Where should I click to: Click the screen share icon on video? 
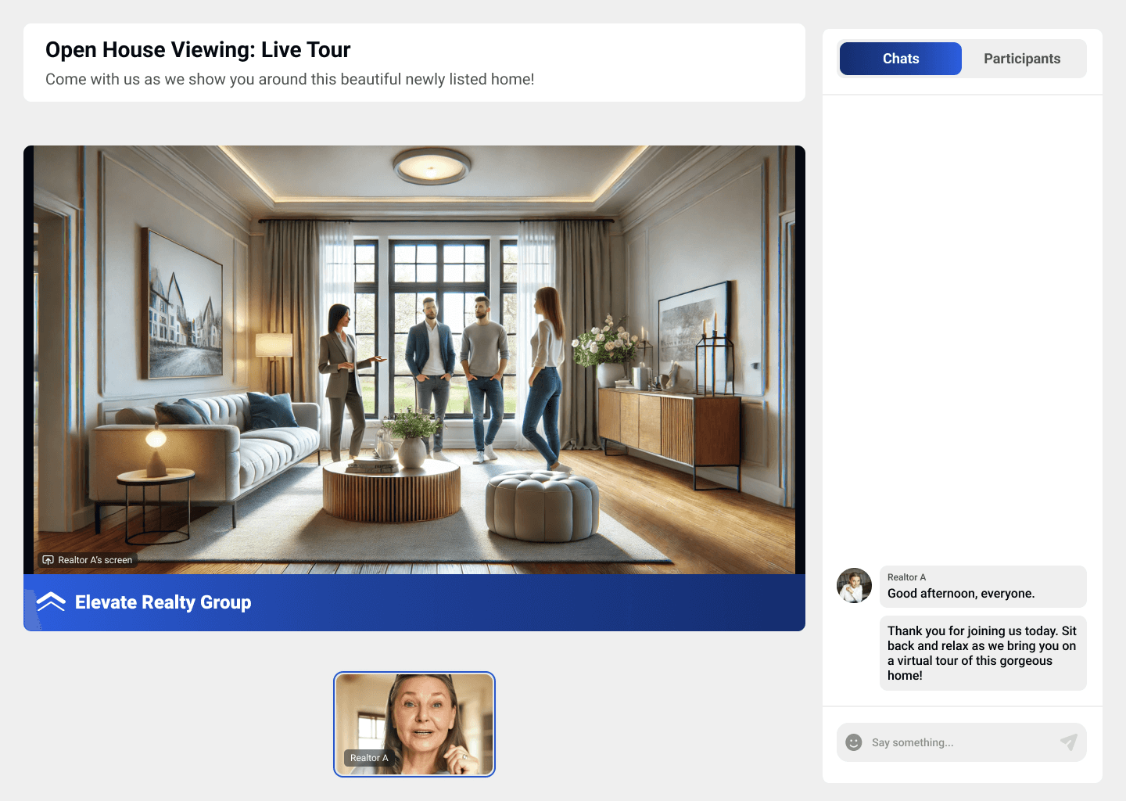tap(48, 560)
